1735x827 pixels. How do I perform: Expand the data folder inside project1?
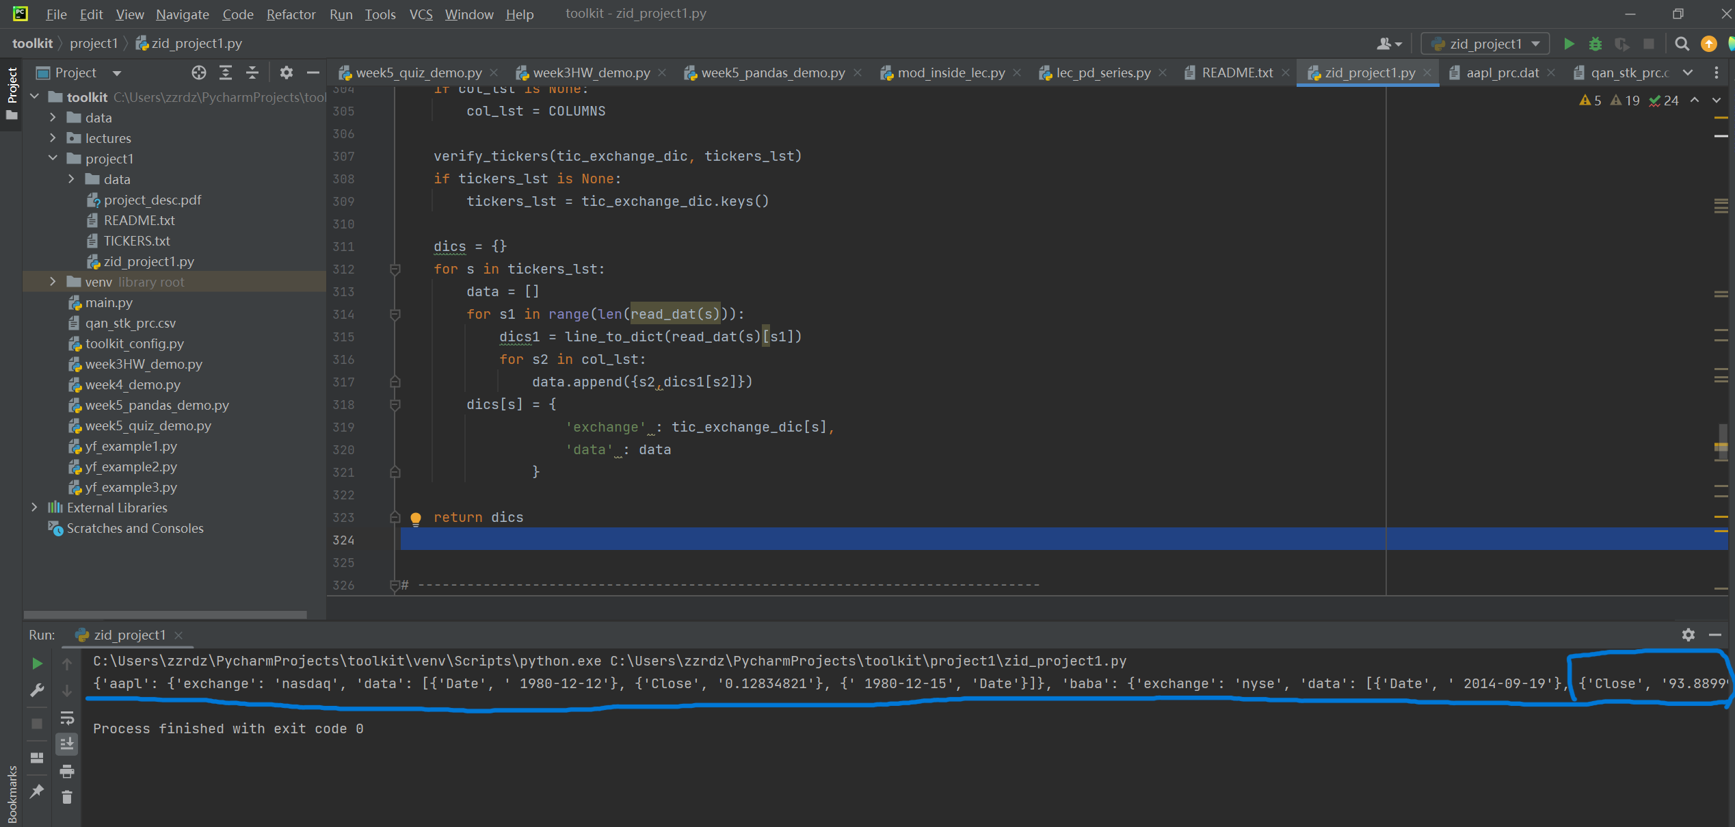pyautogui.click(x=71, y=179)
